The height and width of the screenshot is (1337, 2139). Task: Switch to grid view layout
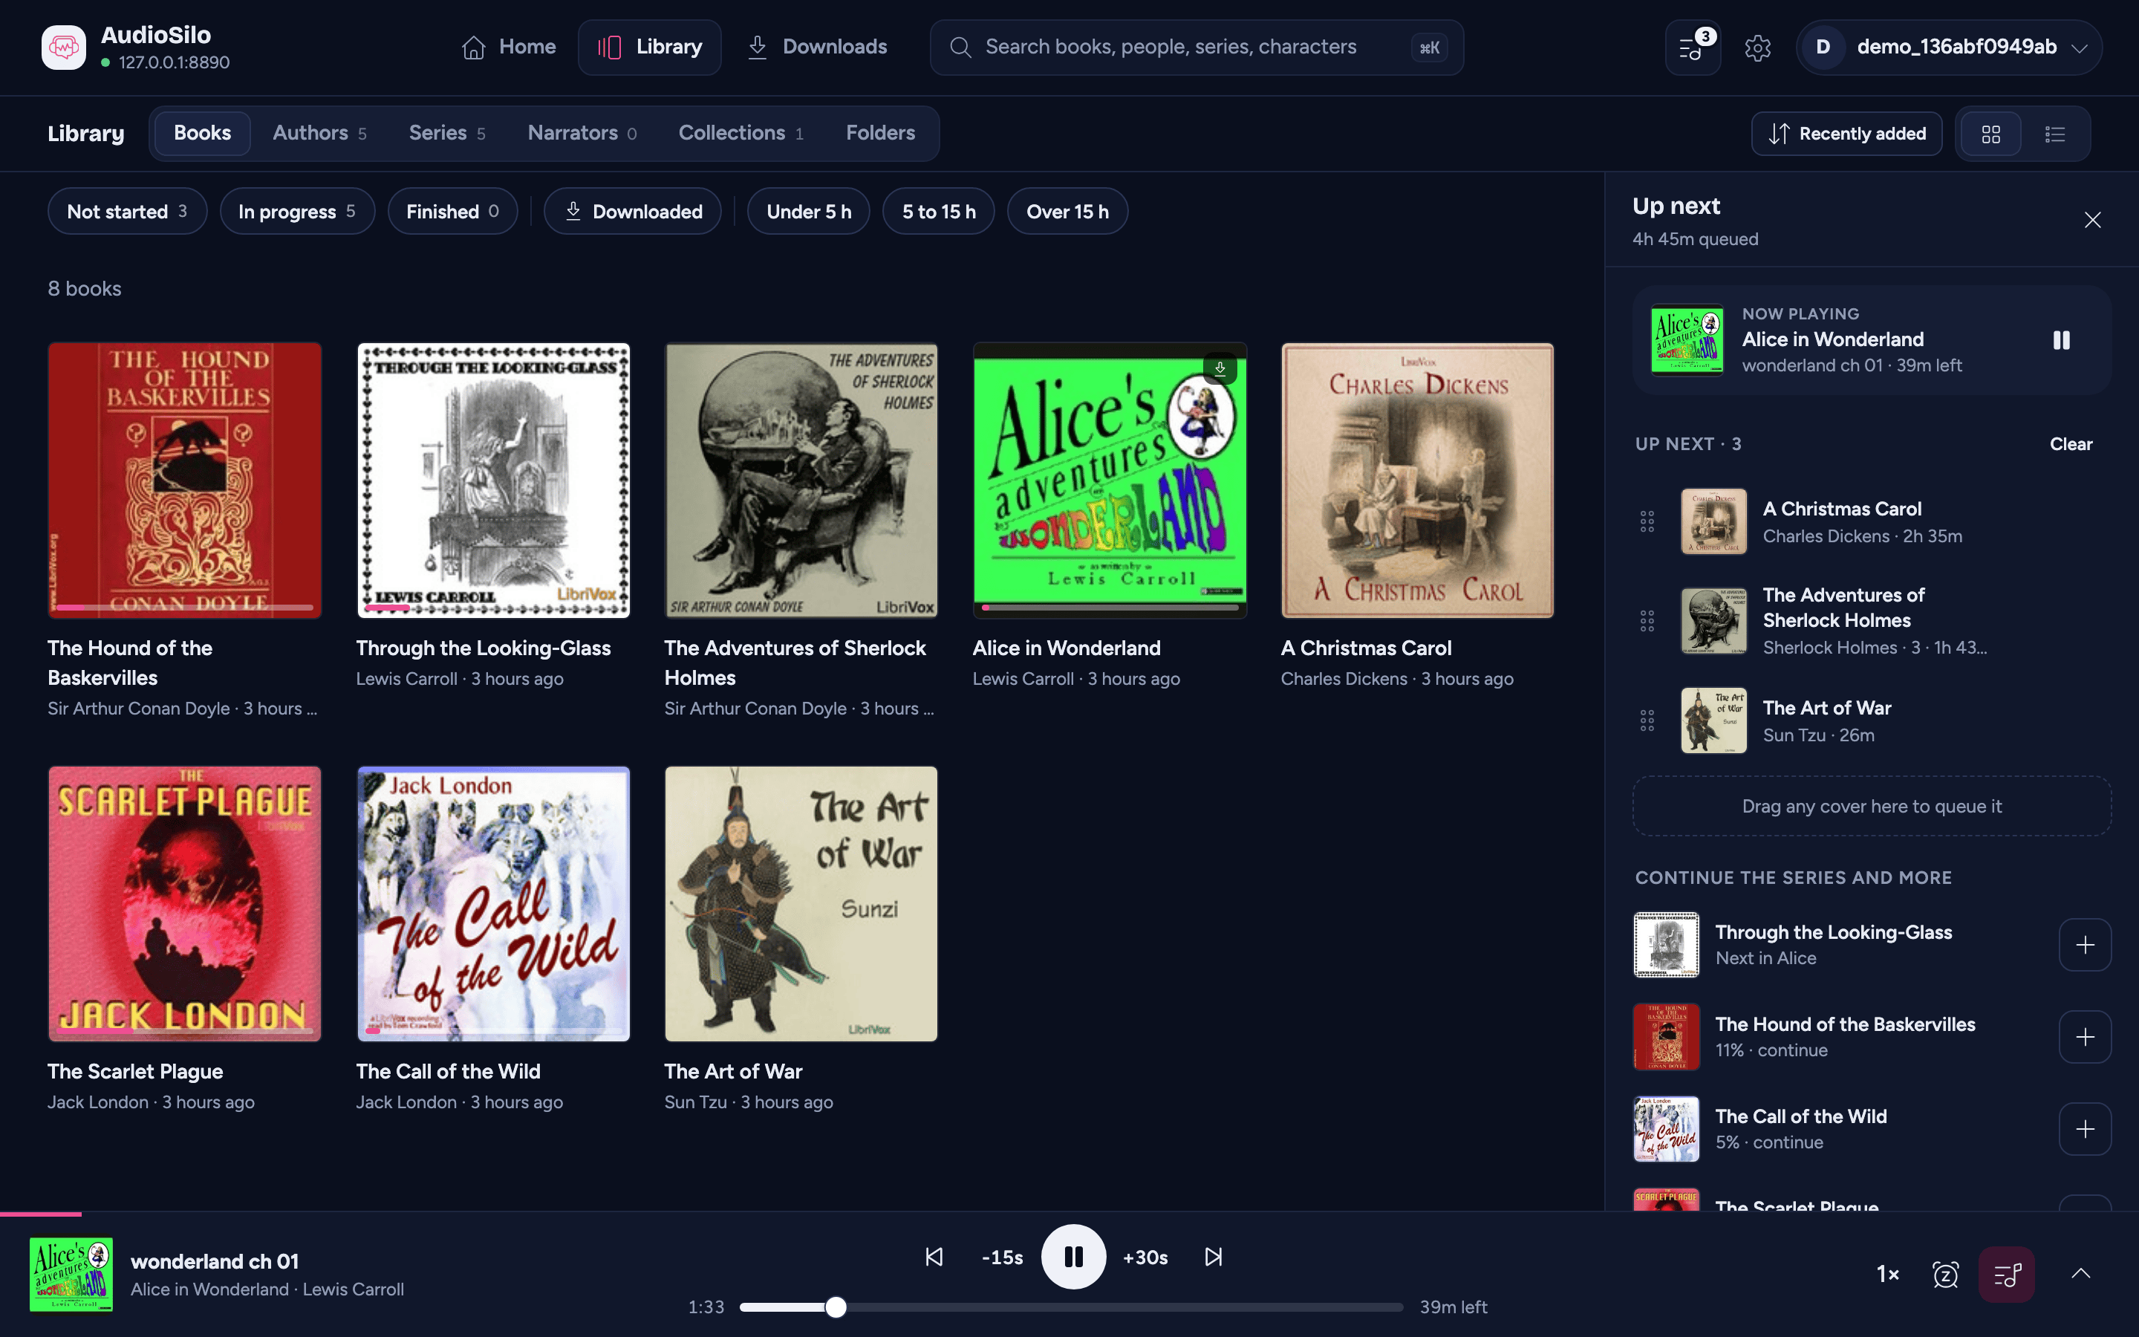tap(1990, 134)
